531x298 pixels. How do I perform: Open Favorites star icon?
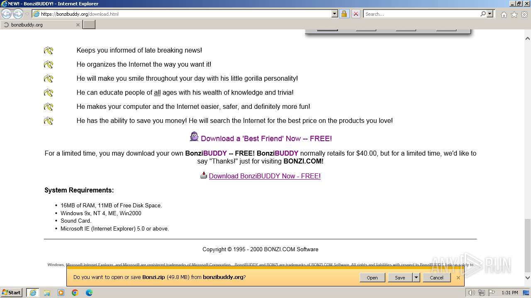click(x=514, y=14)
